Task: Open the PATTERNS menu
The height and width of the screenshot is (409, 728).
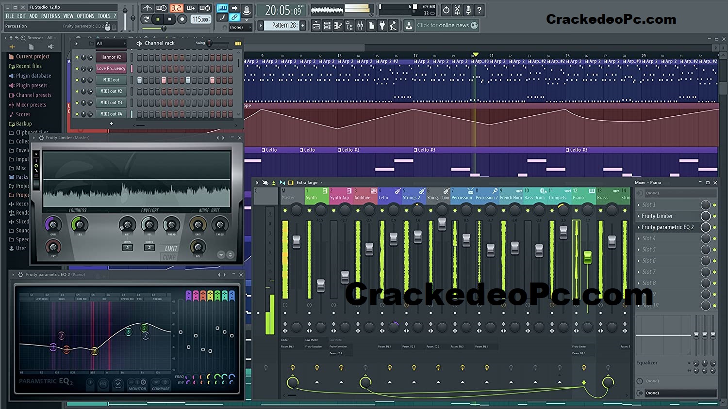Action: pos(50,16)
